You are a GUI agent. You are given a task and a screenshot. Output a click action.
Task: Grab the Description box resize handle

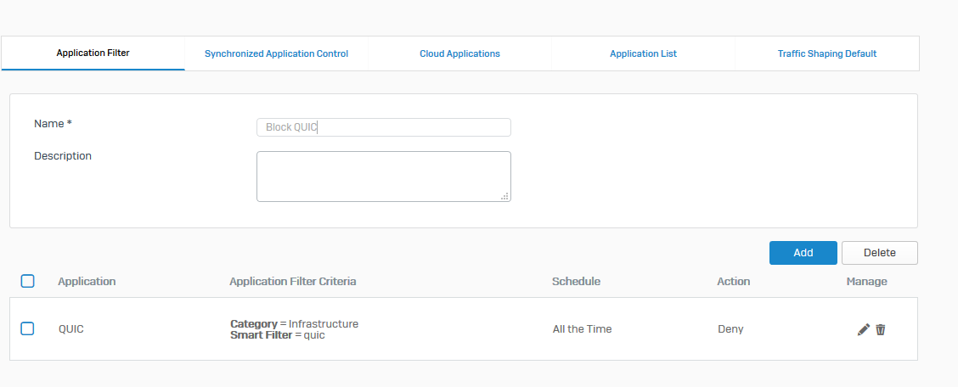tap(504, 196)
